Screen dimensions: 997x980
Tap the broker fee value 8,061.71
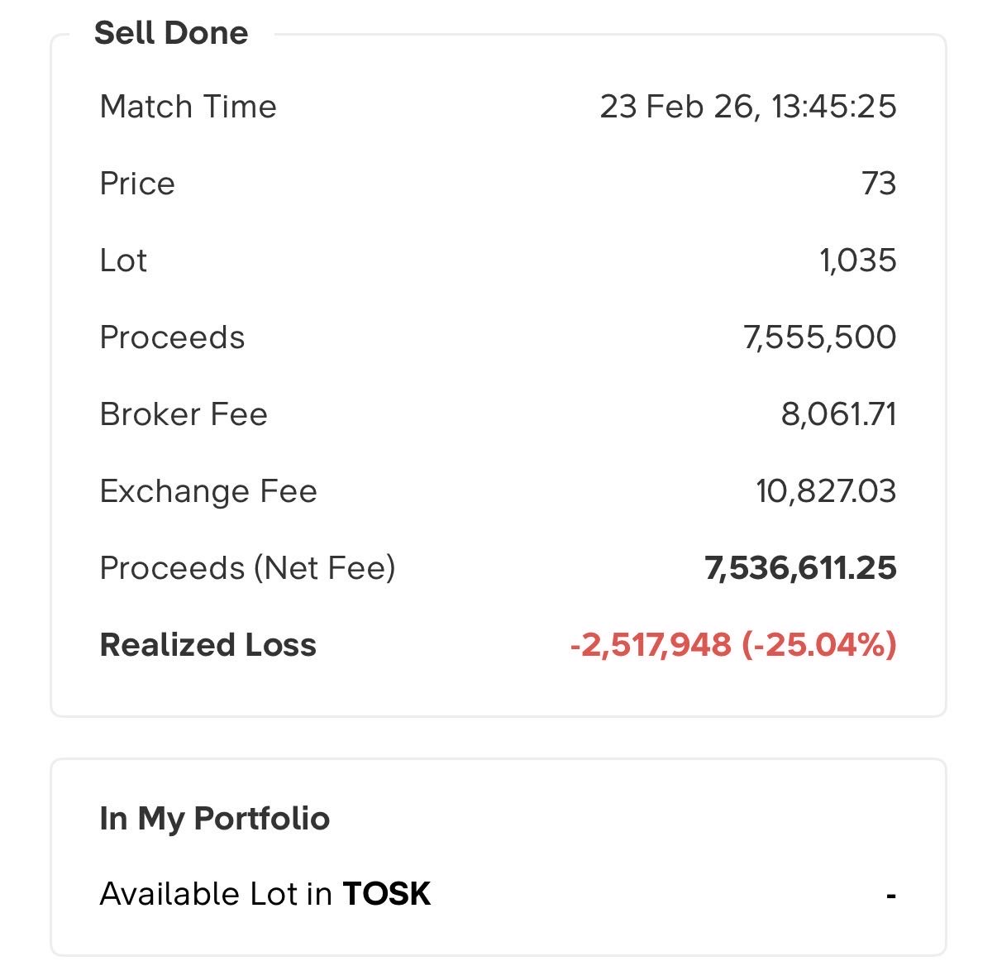coord(838,414)
